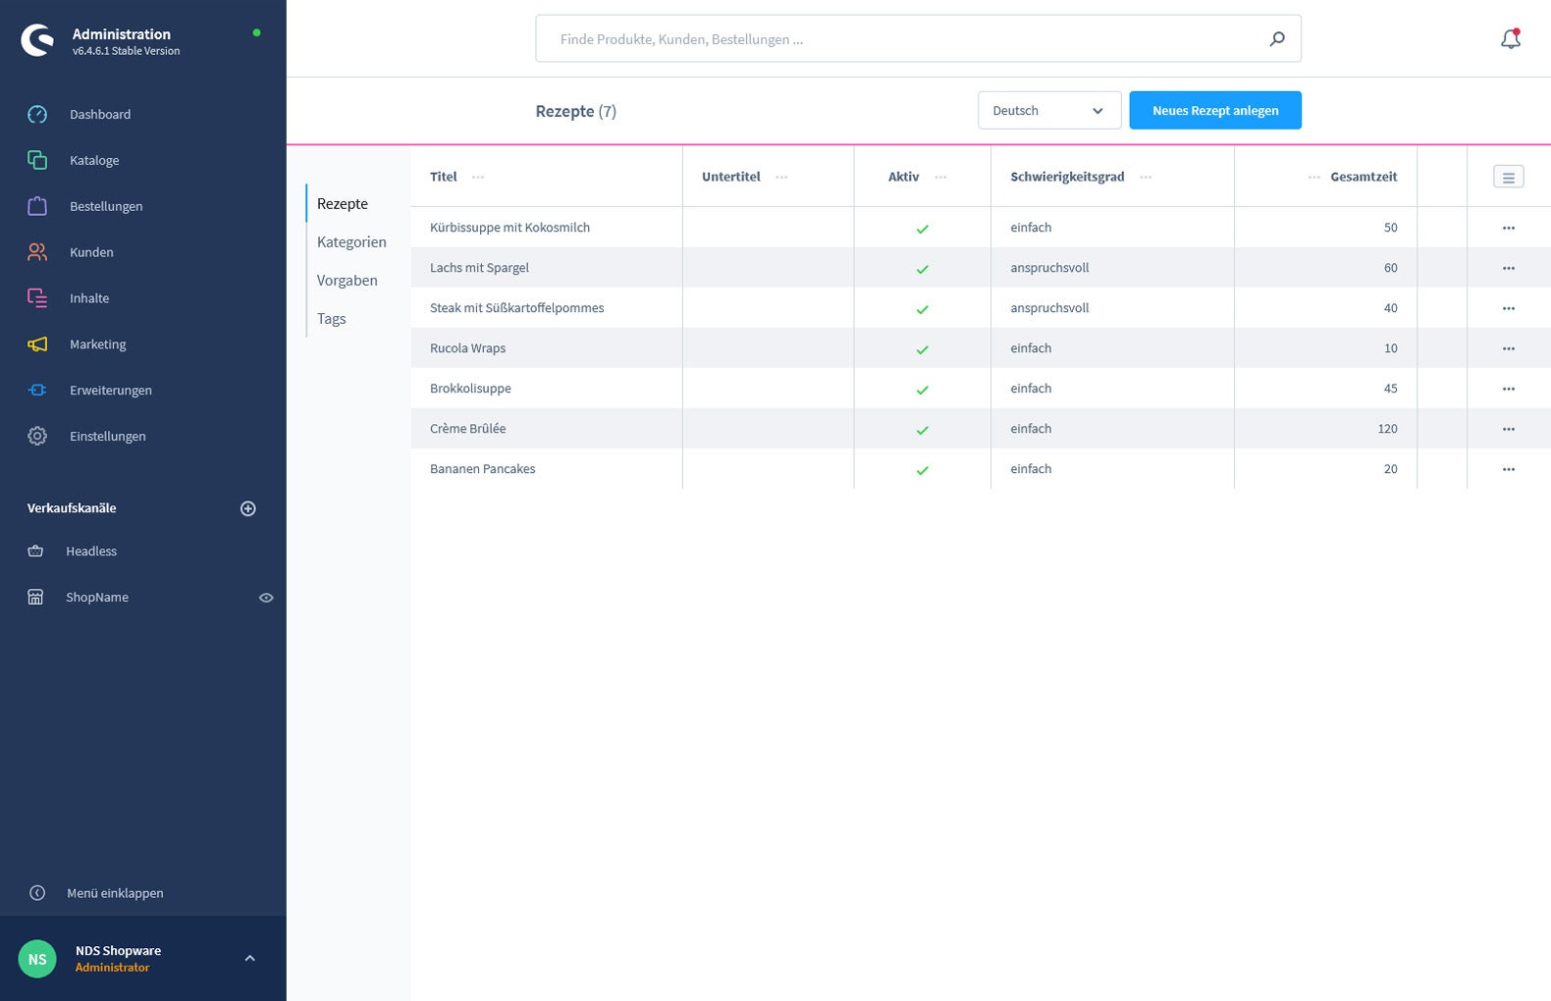Open the Steak mit Süßkartoffelpommes recipe

pos(516,307)
